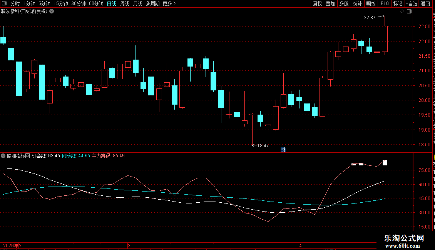Click the diamond icon above chart
Image resolution: width=435 pixels, height=250 pixels.
click(x=402, y=12)
